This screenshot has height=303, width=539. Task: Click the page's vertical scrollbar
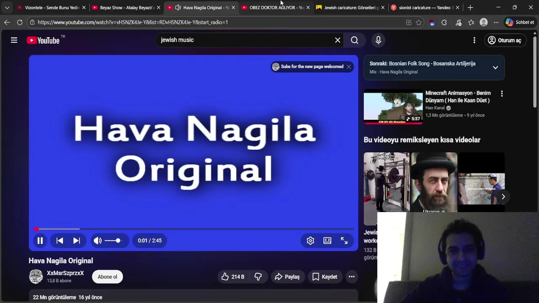[x=535, y=72]
